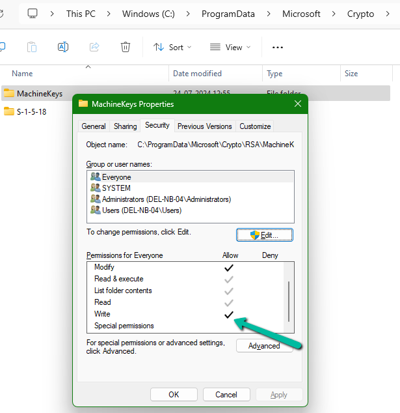
Task: Go to Crypto breadcrumb
Action: point(360,14)
